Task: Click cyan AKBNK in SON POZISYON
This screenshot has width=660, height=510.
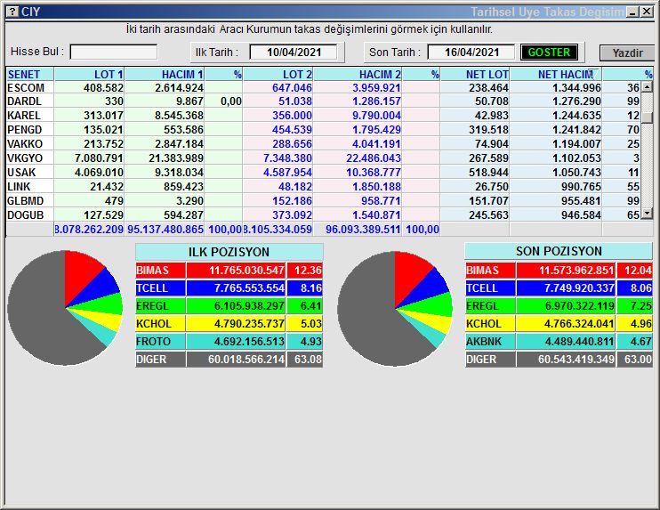Action: pos(490,342)
